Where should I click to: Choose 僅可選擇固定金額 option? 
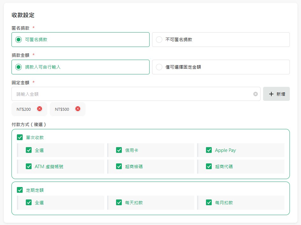pyautogui.click(x=159, y=67)
